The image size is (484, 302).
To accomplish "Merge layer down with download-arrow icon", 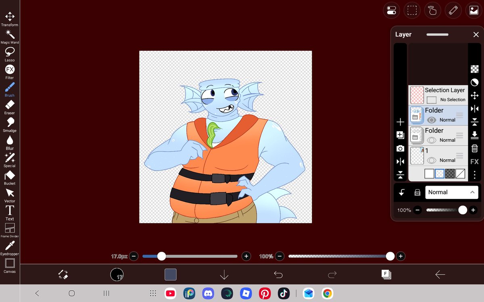I will [x=475, y=135].
